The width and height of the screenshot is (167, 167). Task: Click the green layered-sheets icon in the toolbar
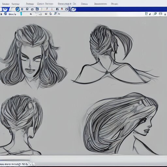(x=155, y=14)
